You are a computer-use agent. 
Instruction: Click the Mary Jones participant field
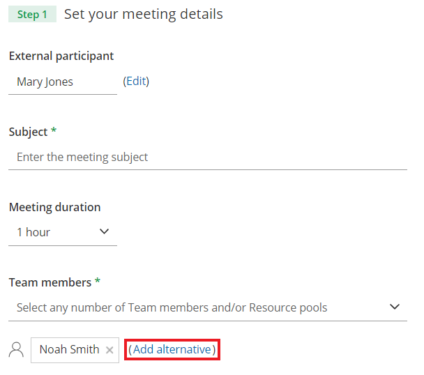pyautogui.click(x=63, y=82)
